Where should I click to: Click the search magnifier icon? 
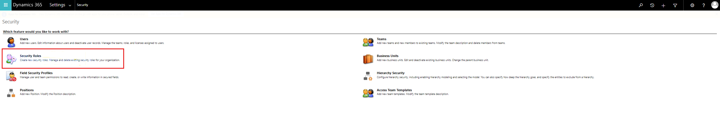[x=641, y=5]
